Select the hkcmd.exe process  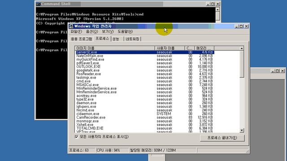tap(85, 110)
